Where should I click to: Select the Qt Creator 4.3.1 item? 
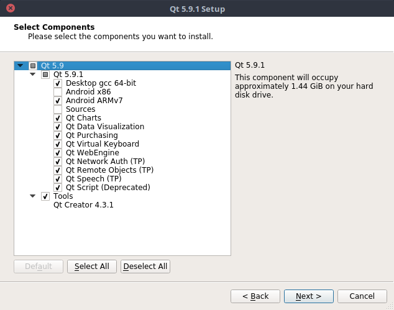point(83,205)
